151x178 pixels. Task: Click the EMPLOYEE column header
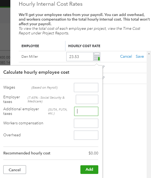pos(30,46)
